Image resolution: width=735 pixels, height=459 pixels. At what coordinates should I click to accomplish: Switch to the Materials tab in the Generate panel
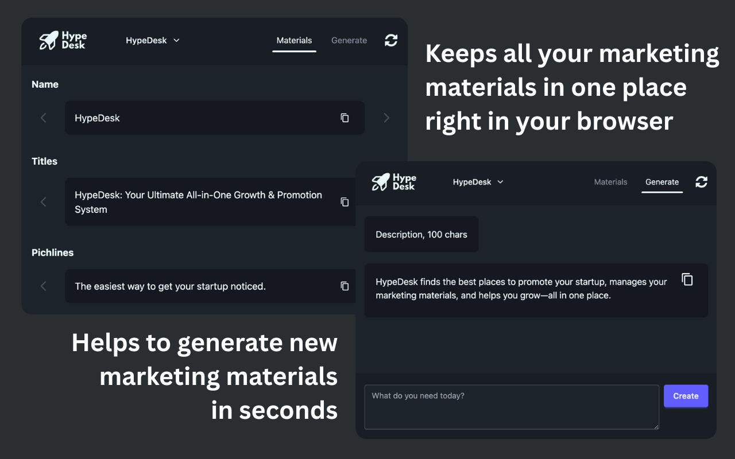coord(610,182)
